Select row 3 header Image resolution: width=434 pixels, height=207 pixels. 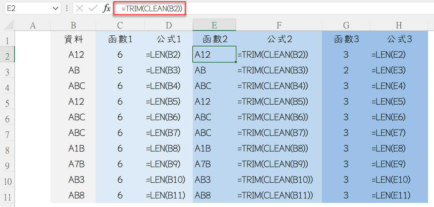tap(7, 70)
